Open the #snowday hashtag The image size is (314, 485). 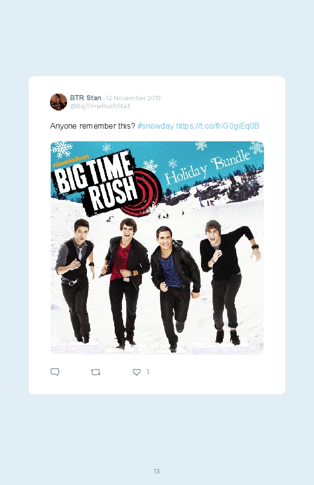[155, 126]
